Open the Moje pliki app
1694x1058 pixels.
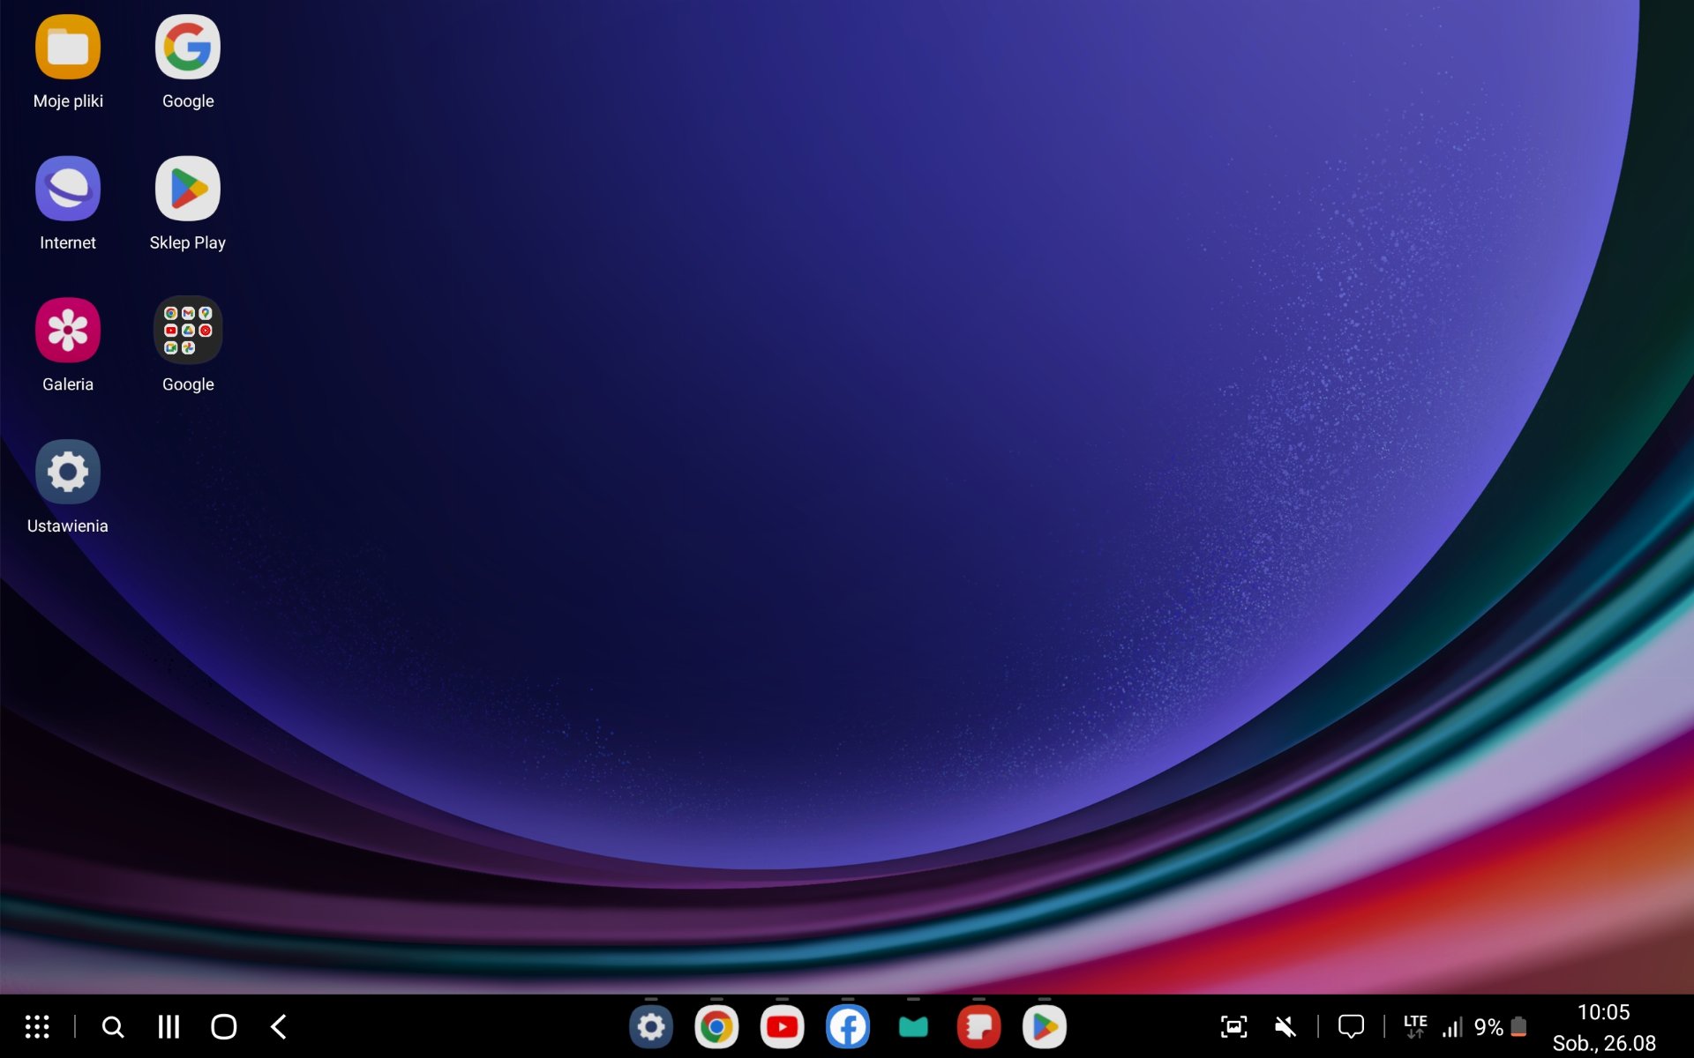[68, 48]
